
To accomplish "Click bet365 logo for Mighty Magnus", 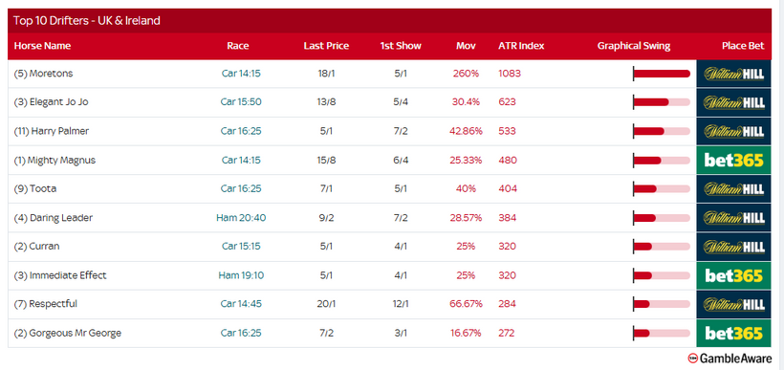I will coord(733,161).
